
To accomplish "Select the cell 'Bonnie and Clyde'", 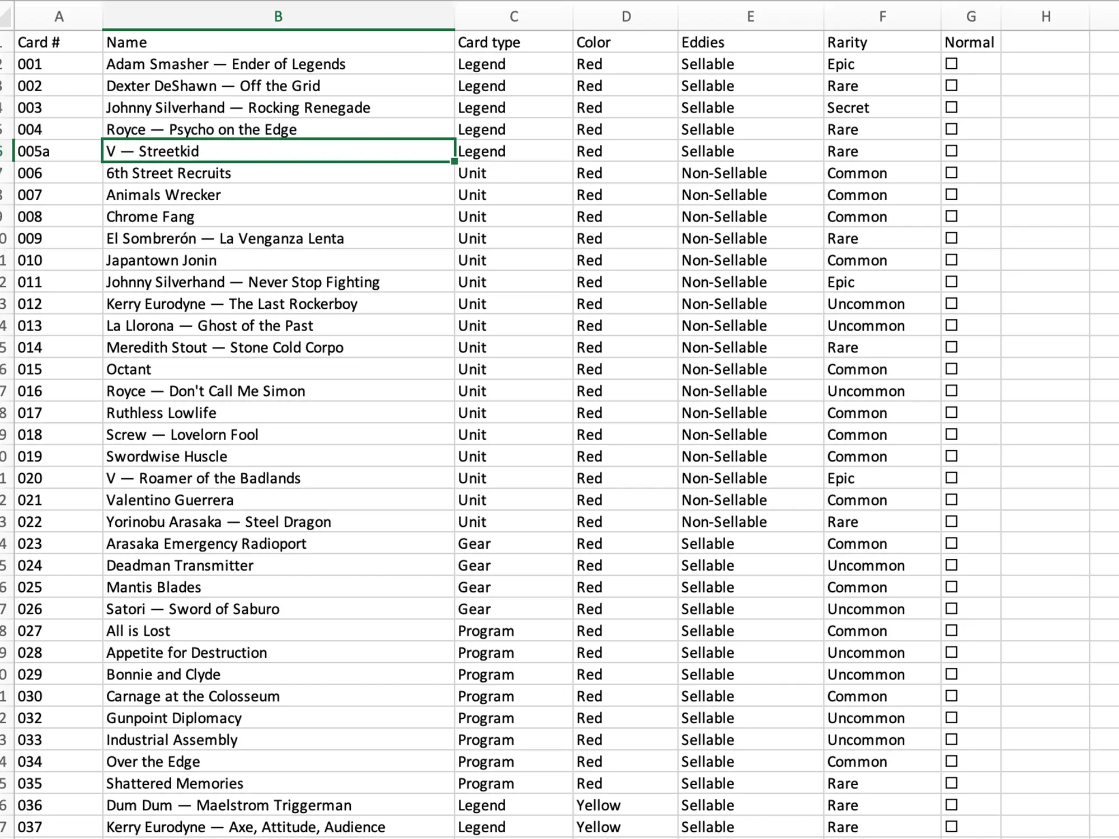I will coord(279,675).
